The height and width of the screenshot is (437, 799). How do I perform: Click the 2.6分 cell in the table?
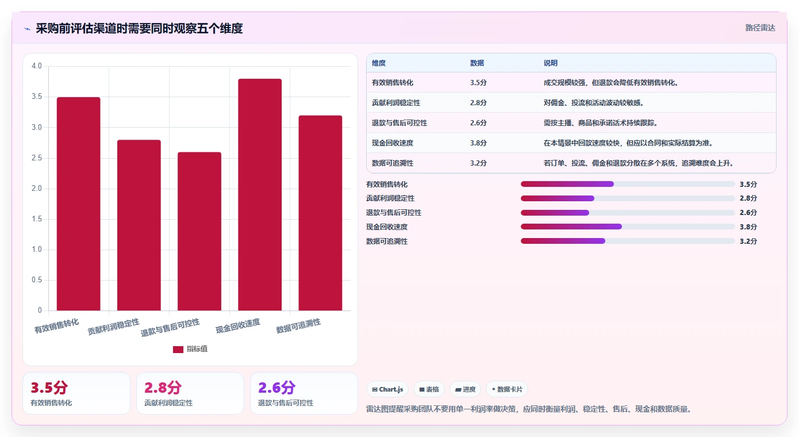click(x=478, y=123)
